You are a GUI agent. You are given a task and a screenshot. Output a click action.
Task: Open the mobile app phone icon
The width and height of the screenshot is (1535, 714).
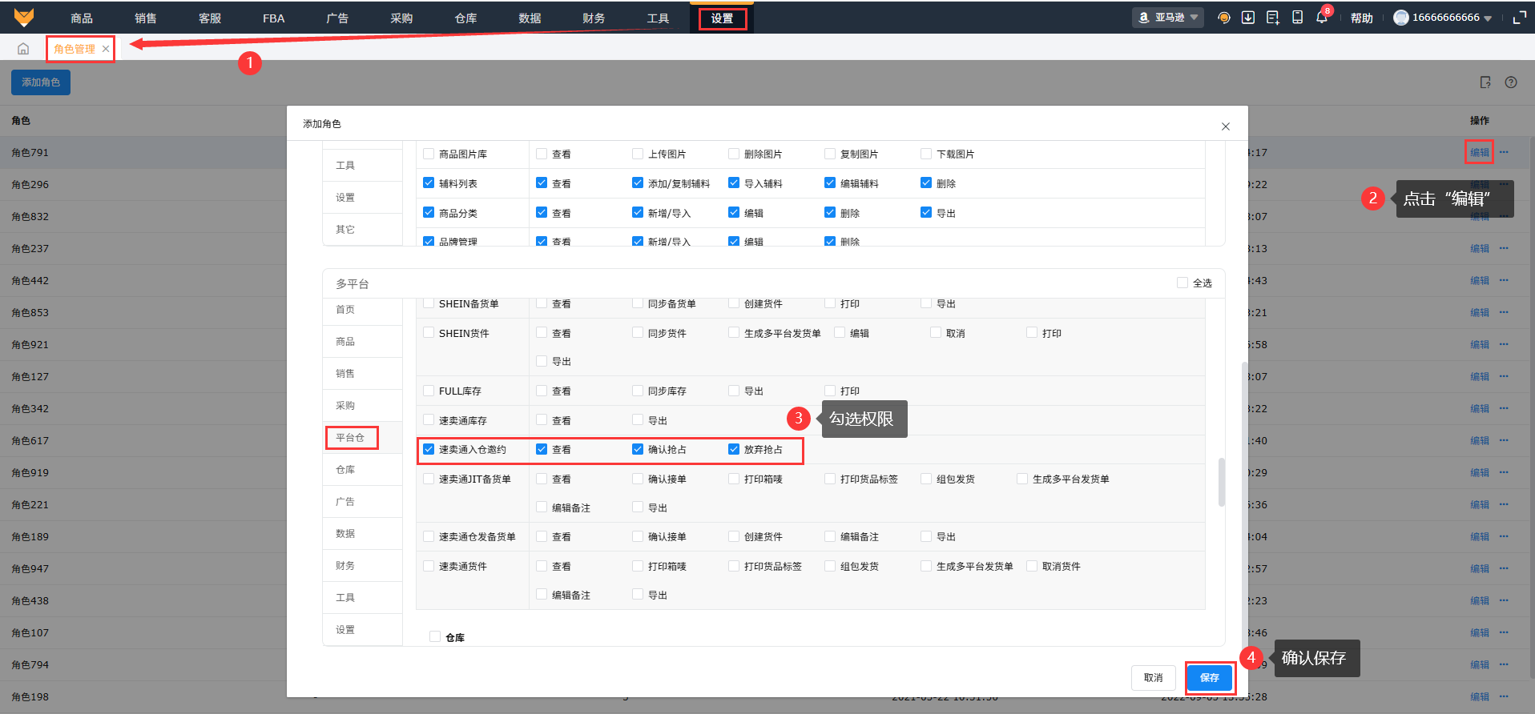[1297, 18]
